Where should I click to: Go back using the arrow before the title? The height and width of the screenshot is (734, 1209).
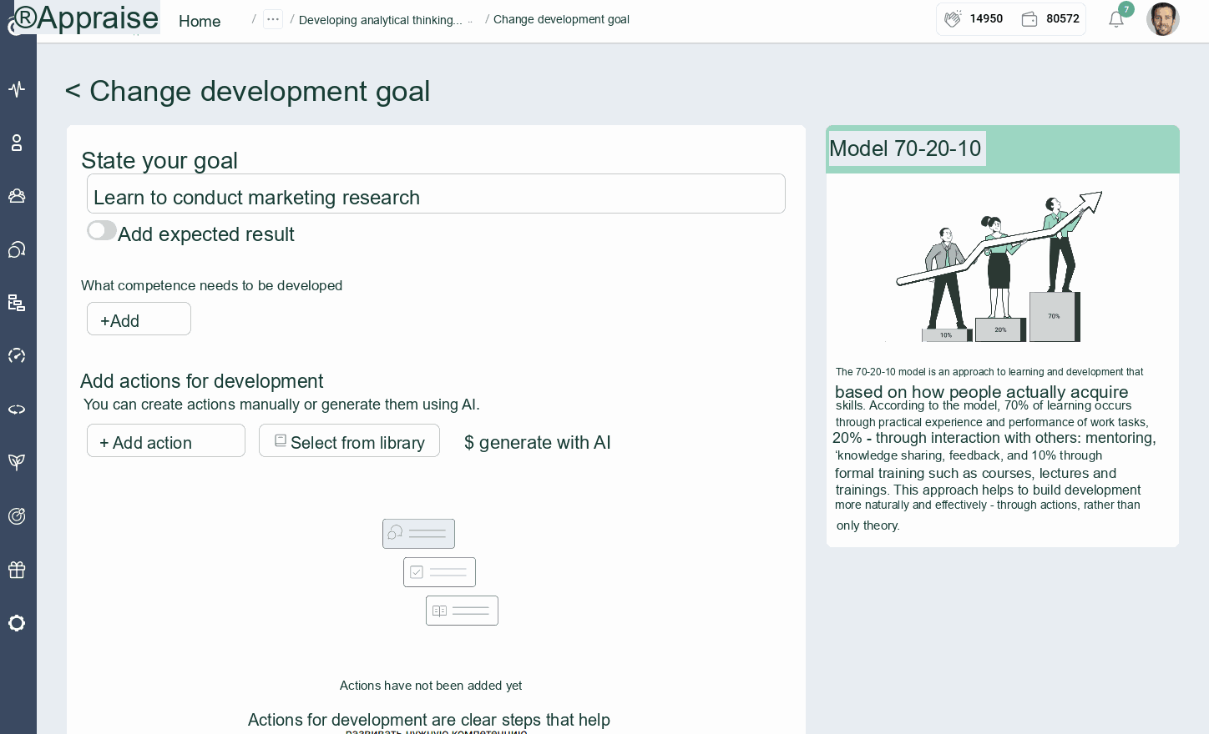(73, 91)
